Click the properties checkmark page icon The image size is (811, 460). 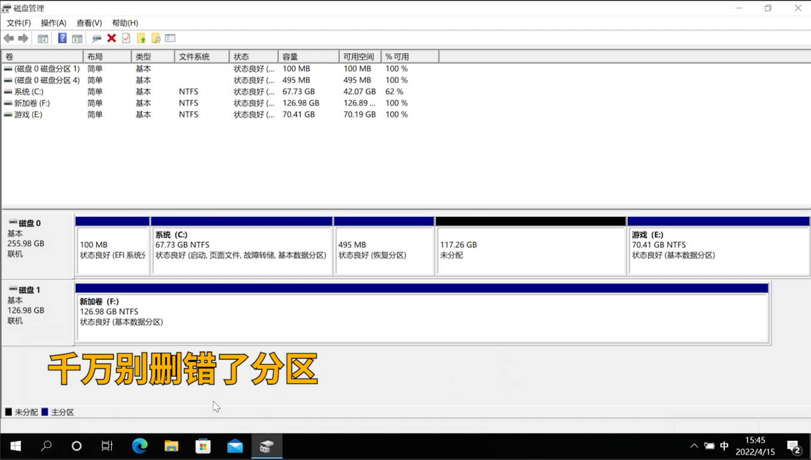coord(126,38)
